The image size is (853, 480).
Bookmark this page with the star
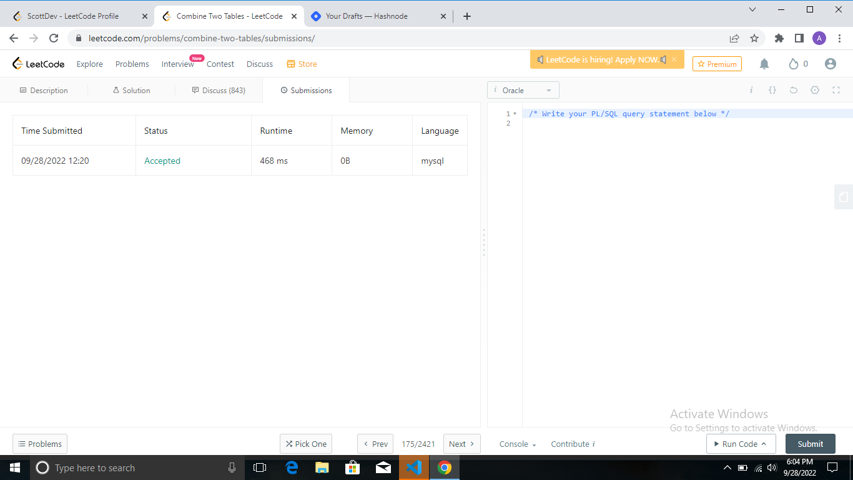(x=754, y=38)
